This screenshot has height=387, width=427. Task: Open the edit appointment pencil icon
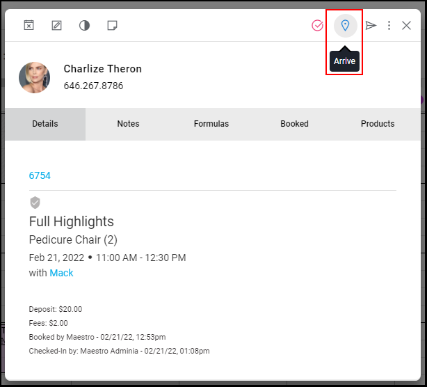[56, 25]
